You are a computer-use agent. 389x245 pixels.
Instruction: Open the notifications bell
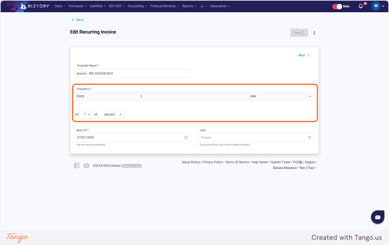(361, 6)
